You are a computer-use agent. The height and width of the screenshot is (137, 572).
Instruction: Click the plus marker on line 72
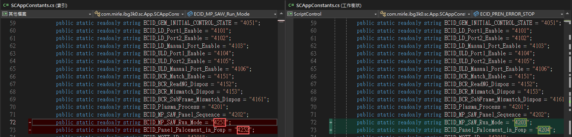(x=330, y=123)
